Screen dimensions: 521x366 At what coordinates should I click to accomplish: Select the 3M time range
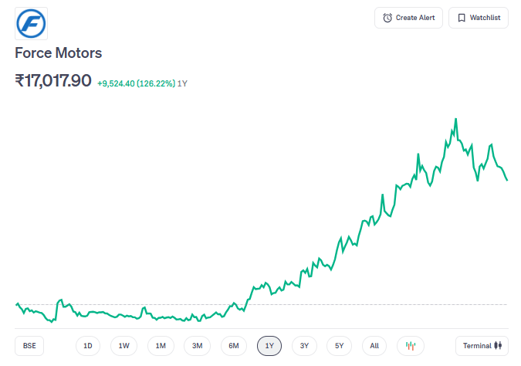click(x=197, y=346)
